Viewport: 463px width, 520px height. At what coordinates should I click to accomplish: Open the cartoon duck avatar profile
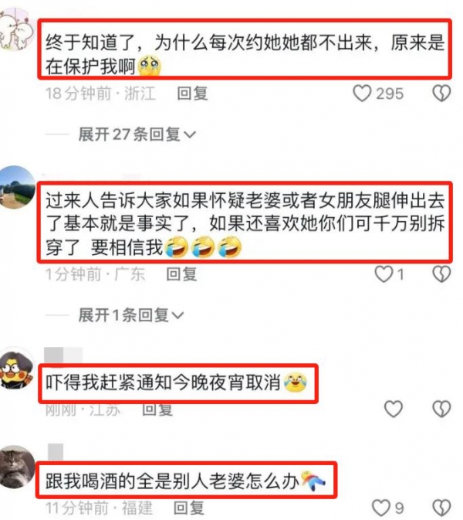(15, 369)
